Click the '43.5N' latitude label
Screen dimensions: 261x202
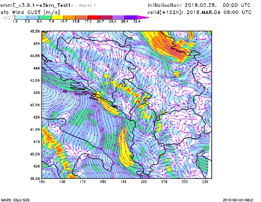pyautogui.click(x=35, y=80)
